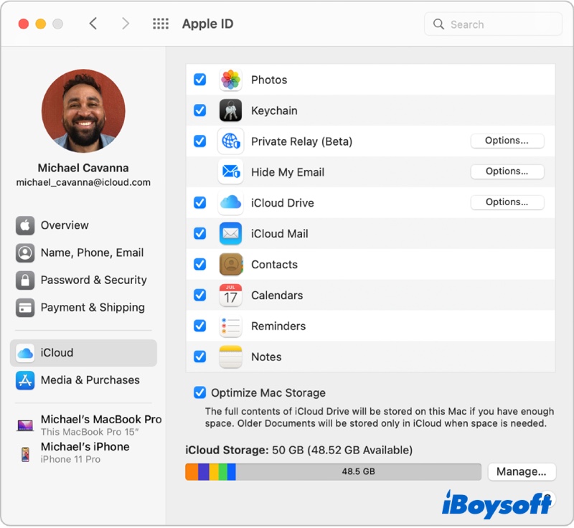Click the Private Relay globe icon

(x=230, y=141)
